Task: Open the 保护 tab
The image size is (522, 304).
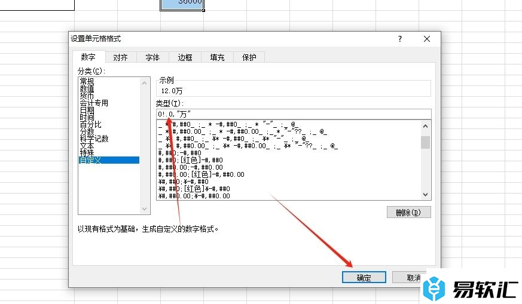Action: point(249,57)
